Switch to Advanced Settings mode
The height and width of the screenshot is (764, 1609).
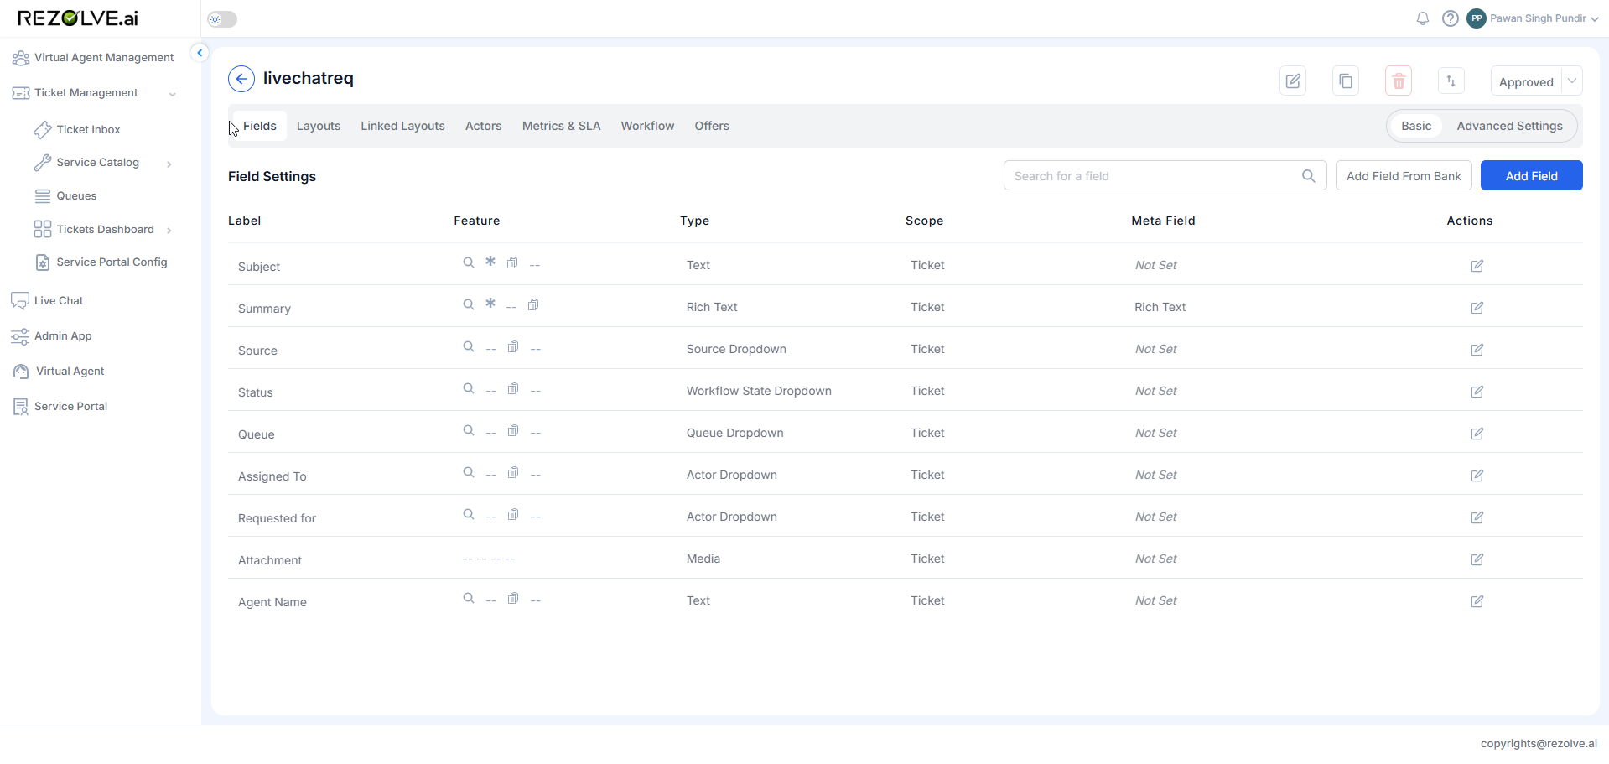click(x=1509, y=126)
